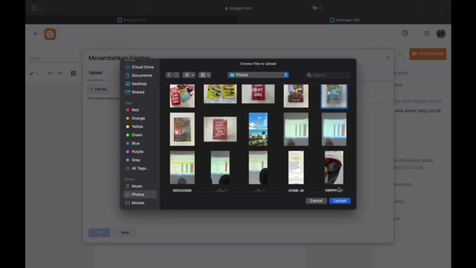Click the Search field in file picker

(328, 75)
